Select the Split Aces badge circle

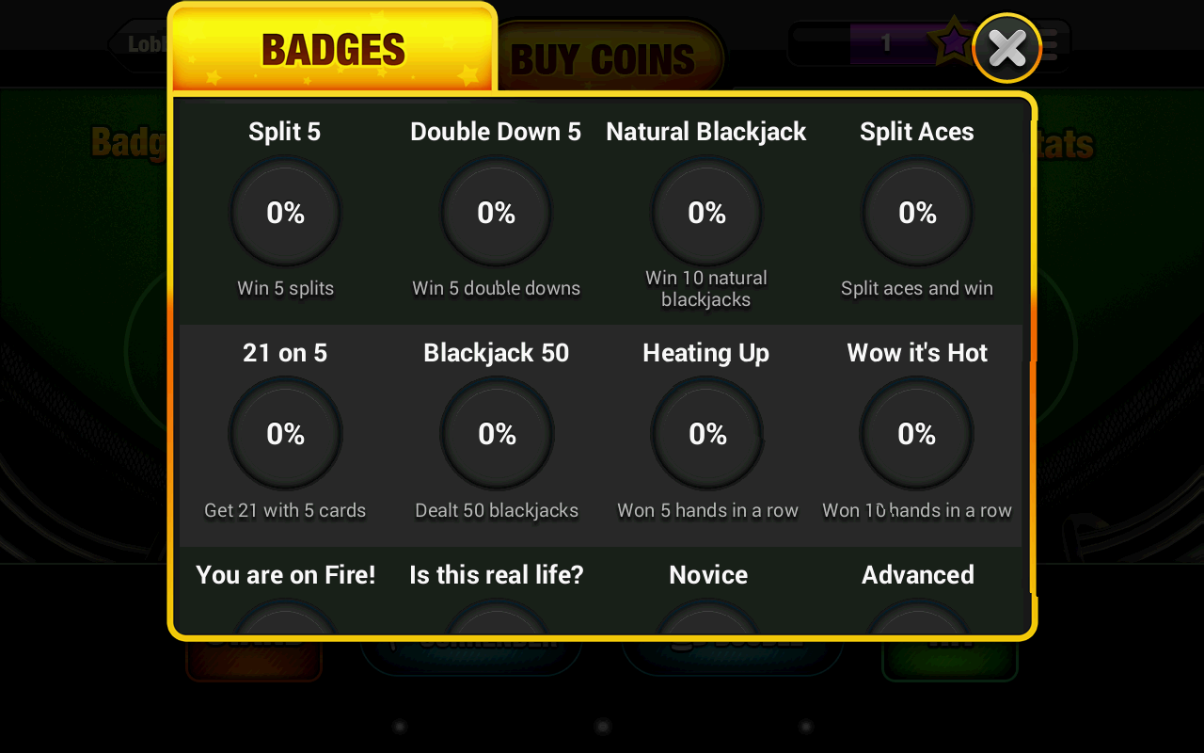(x=917, y=213)
